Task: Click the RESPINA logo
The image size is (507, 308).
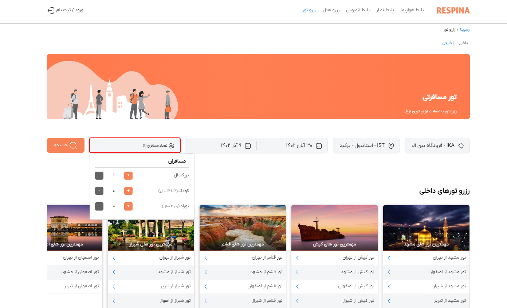Action: pyautogui.click(x=453, y=10)
